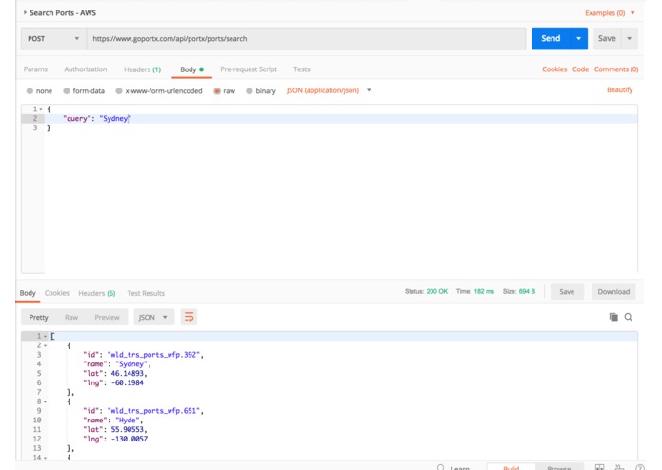Open the Save options dropdown arrow
The height and width of the screenshot is (470, 662).
[629, 38]
